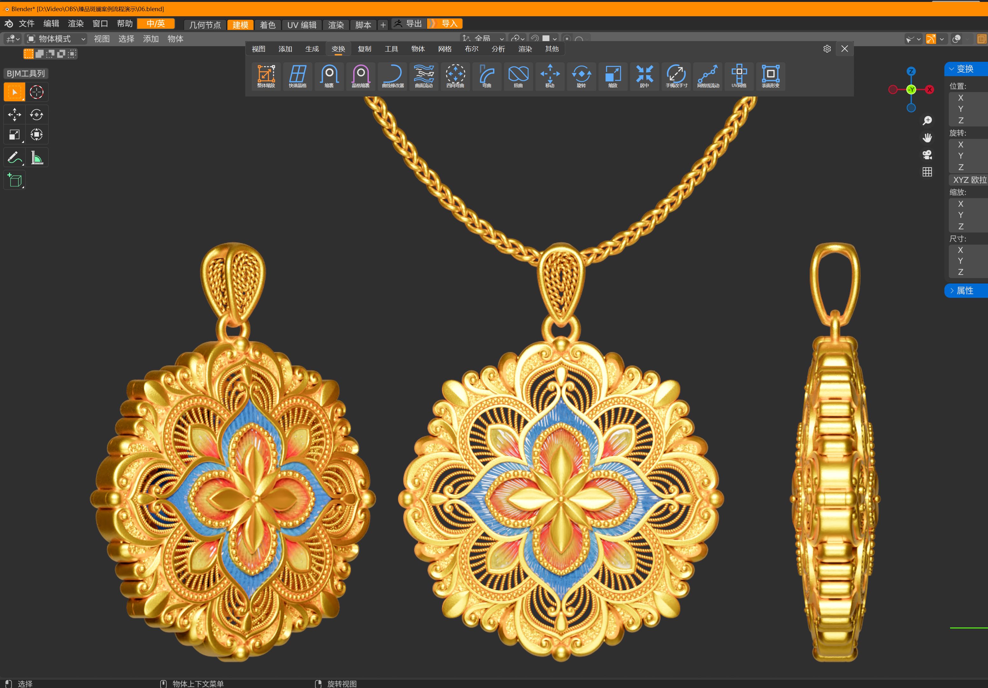The image size is (988, 688).
Task: Select the Annotate pencil tool
Action: pos(14,158)
